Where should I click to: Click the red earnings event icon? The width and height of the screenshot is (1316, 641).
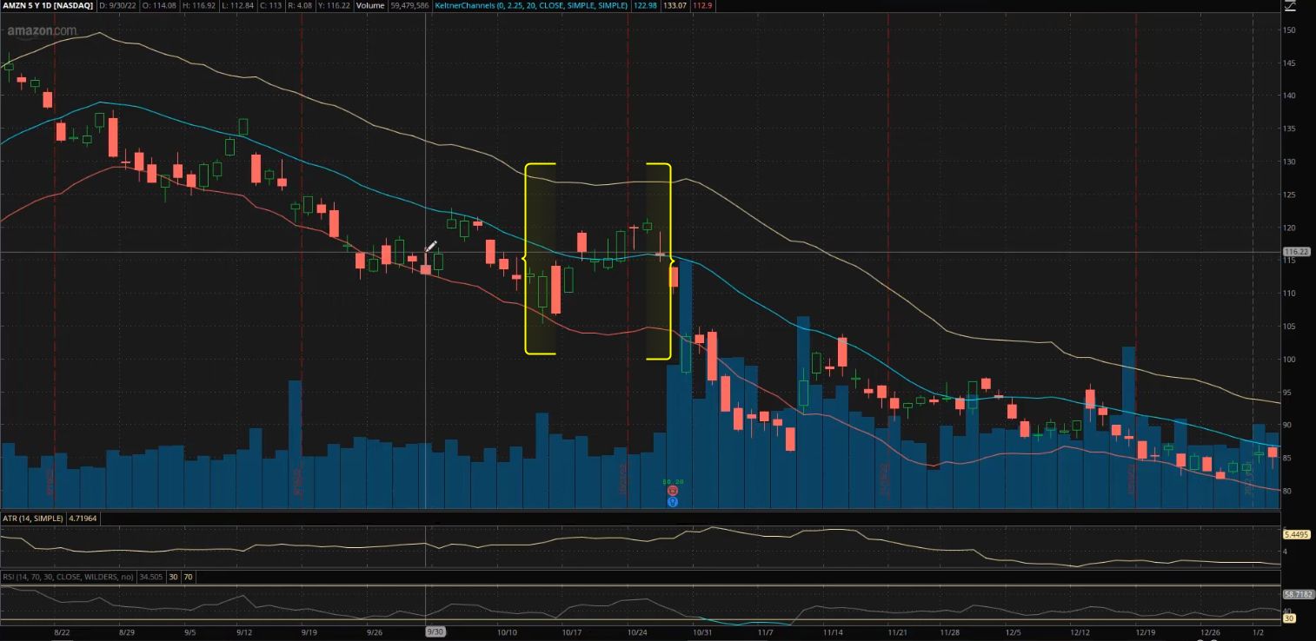tap(672, 491)
